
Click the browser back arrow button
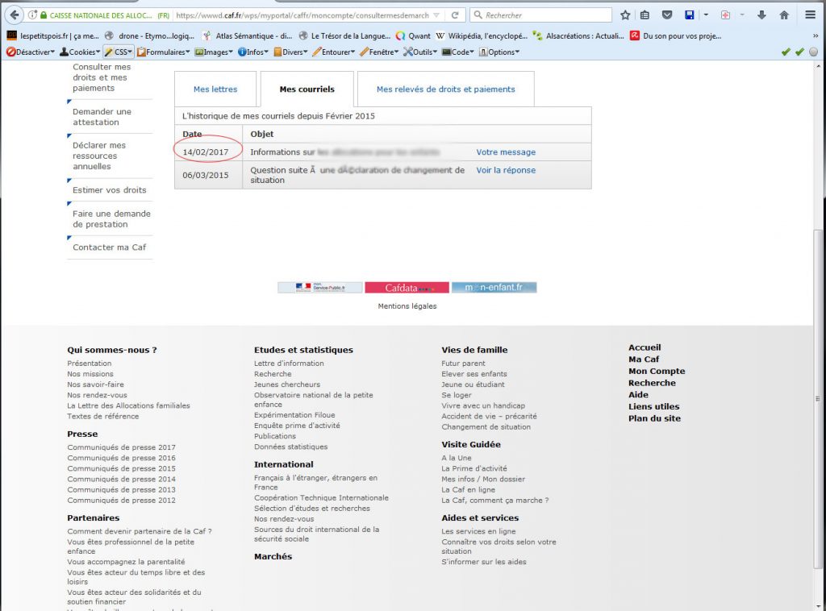pos(15,15)
